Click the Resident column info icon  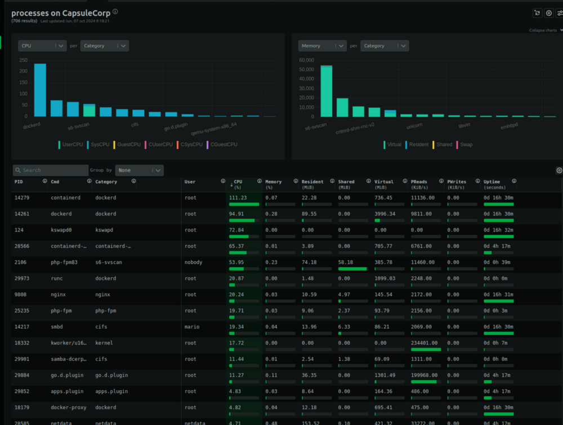click(x=332, y=181)
